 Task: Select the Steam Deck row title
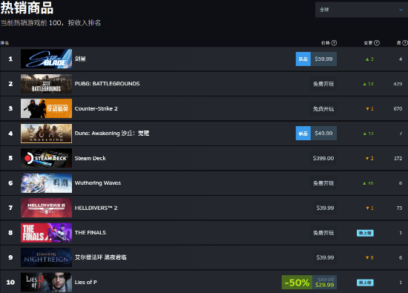[90, 158]
